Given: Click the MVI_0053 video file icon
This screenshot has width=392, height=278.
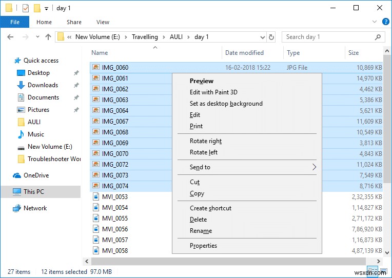Looking at the screenshot, I should tap(95, 197).
